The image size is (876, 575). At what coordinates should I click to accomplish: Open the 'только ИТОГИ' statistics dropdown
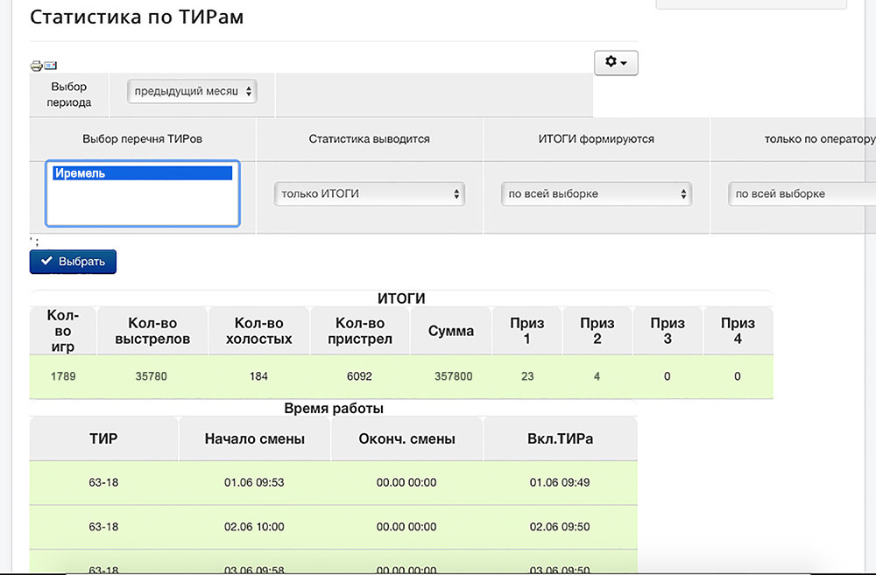(370, 193)
